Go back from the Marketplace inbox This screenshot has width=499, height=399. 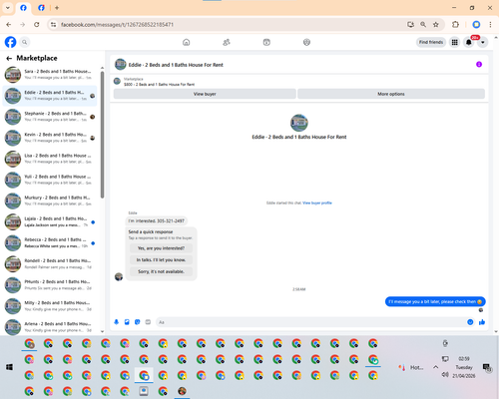pos(9,58)
